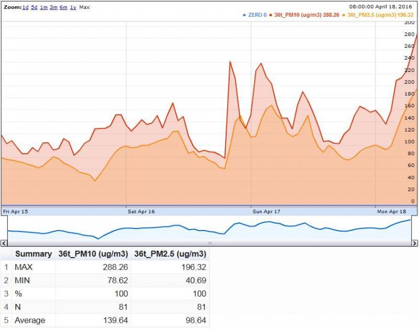Zoom chart to 3m range
419x329 pixels.
53,8
